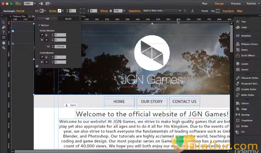Open the Paragraph Styles panel
Image resolution: width=261 pixels, height=153 pixels.
pyautogui.click(x=247, y=84)
